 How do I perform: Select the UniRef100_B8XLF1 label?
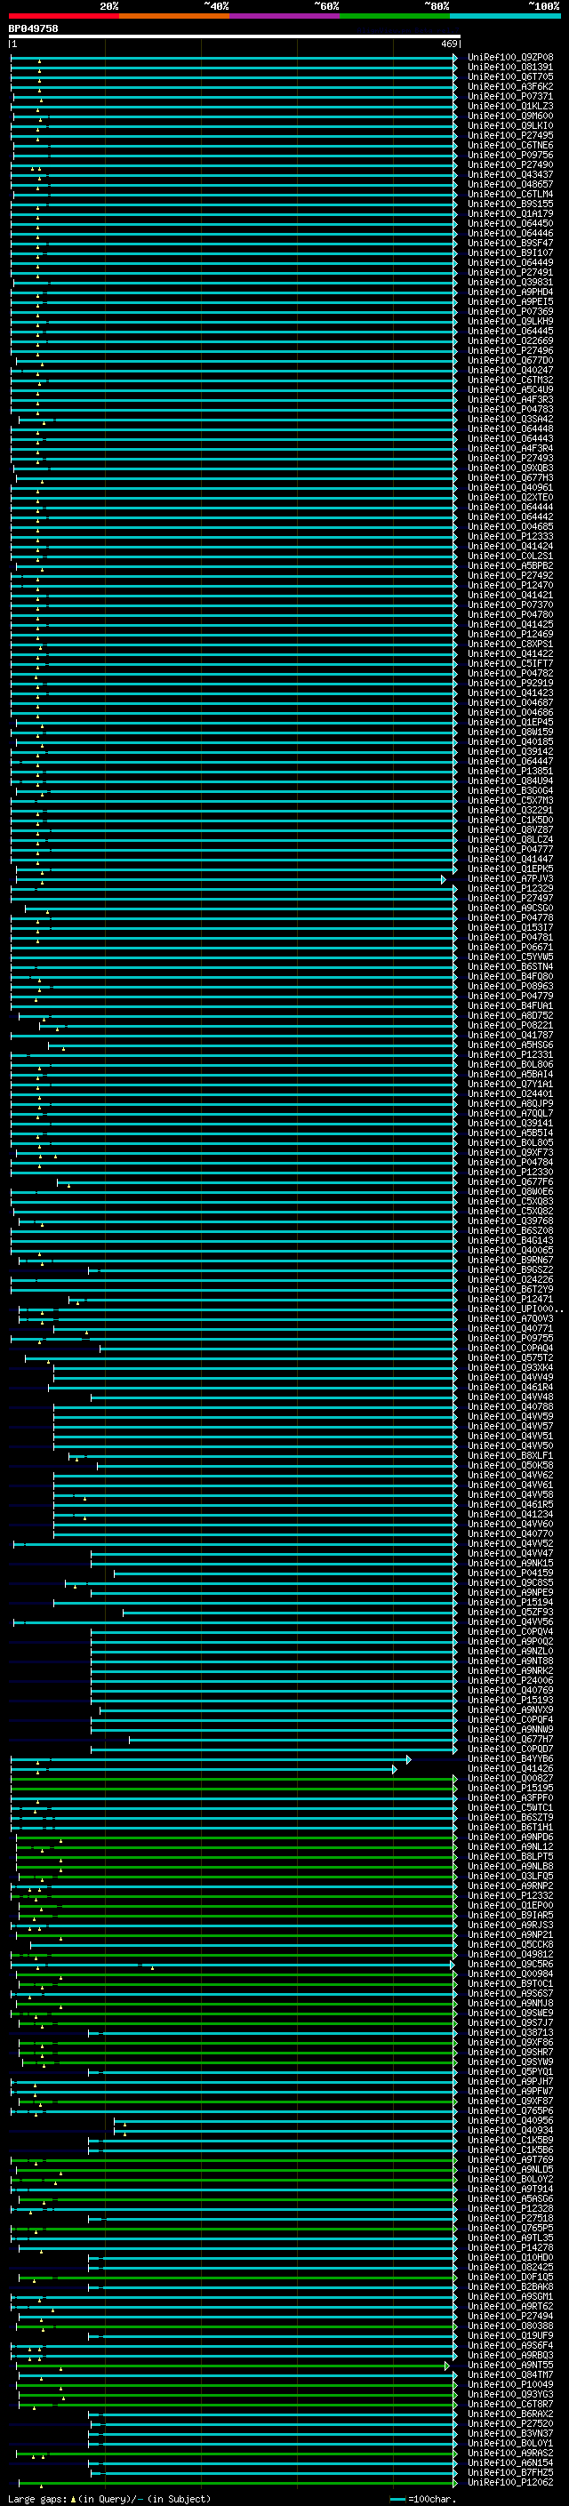point(510,1456)
